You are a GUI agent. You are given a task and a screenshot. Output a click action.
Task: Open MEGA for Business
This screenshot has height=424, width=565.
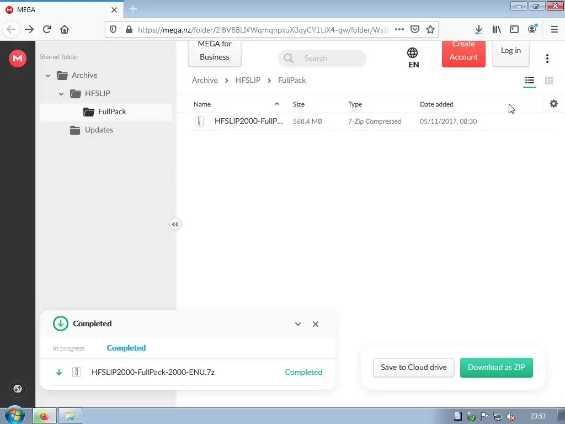pyautogui.click(x=215, y=54)
